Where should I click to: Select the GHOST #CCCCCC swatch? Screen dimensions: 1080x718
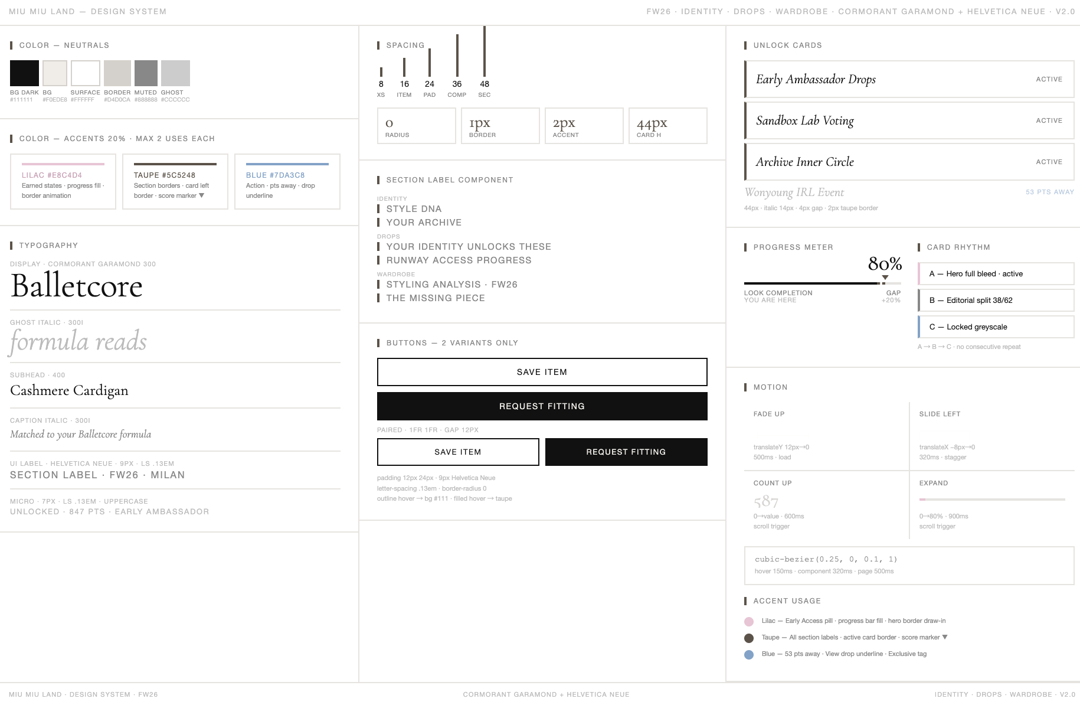click(x=175, y=73)
